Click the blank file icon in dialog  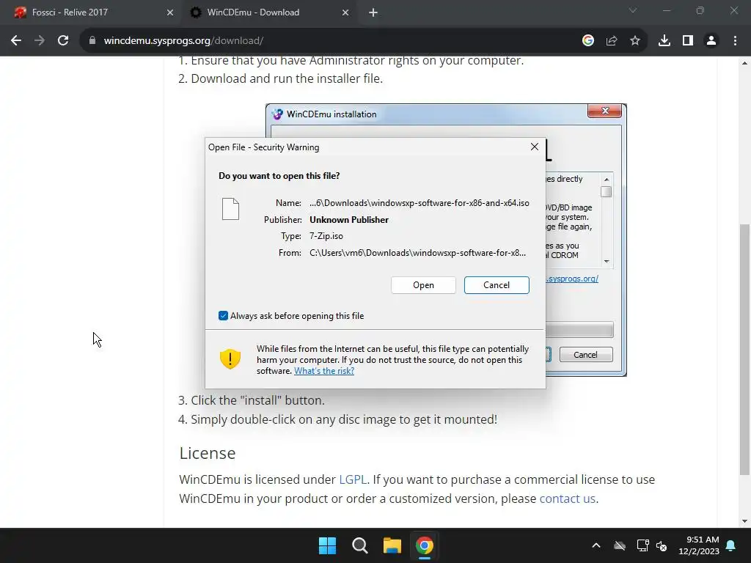click(x=230, y=209)
